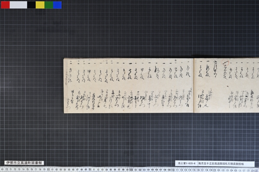Click the center fold between manuscript pages
Screen dimensions: 259x172
tap(193, 85)
